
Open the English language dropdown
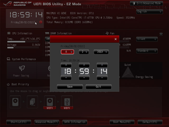(150, 12)
